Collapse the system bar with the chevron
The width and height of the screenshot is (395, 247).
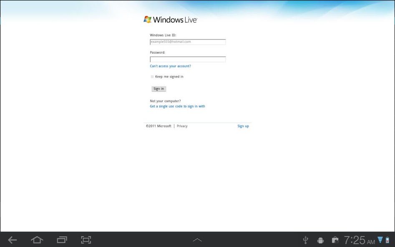(197, 239)
